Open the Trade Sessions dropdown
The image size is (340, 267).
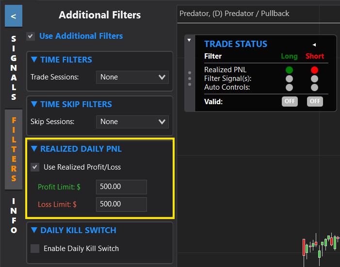coord(132,77)
